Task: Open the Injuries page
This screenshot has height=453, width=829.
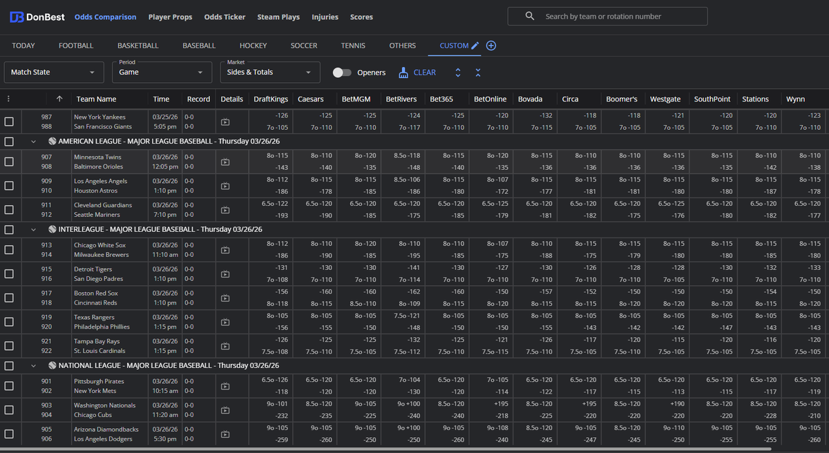Action: click(325, 17)
